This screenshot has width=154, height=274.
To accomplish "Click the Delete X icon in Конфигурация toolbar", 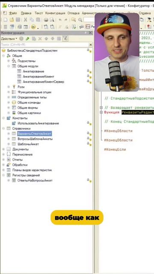I will point(40,39).
